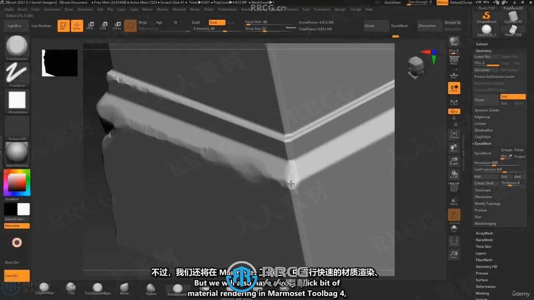Toggle the Smt smoothing option
The height and width of the screenshot is (300, 534).
pyautogui.click(x=513, y=97)
